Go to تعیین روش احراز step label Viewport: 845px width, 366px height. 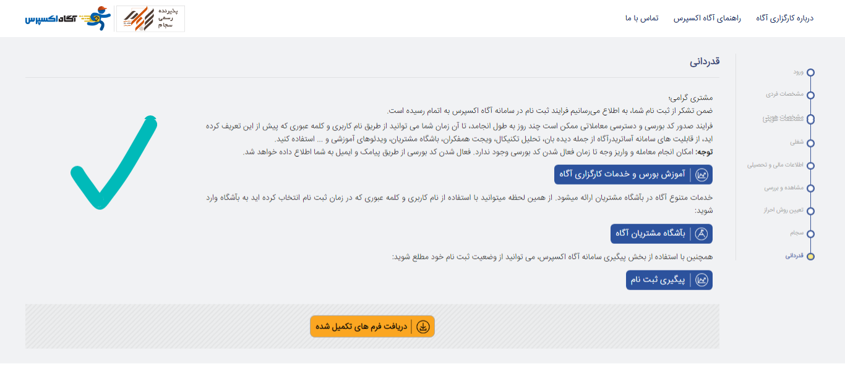(783, 210)
